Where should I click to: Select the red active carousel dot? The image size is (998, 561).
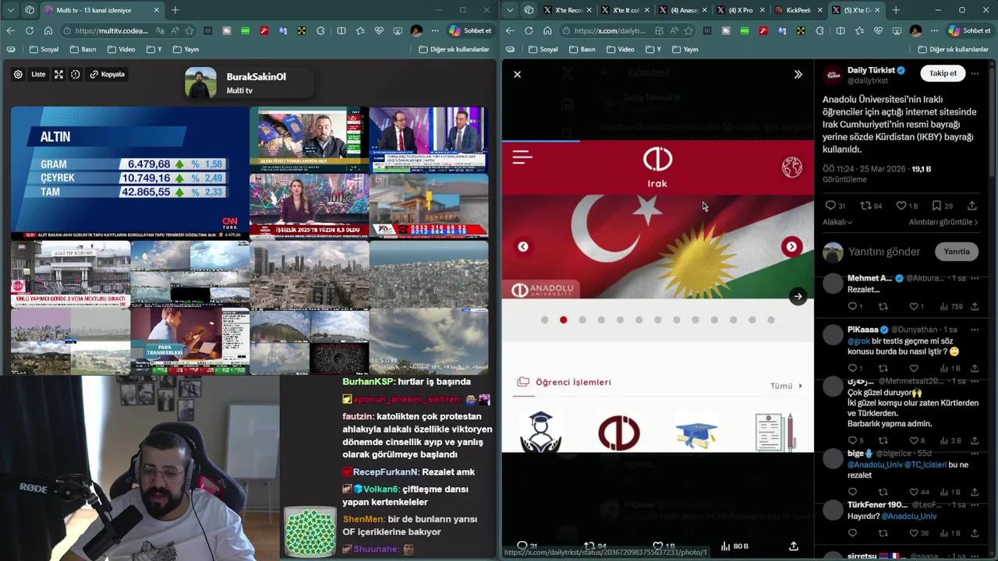coord(563,320)
